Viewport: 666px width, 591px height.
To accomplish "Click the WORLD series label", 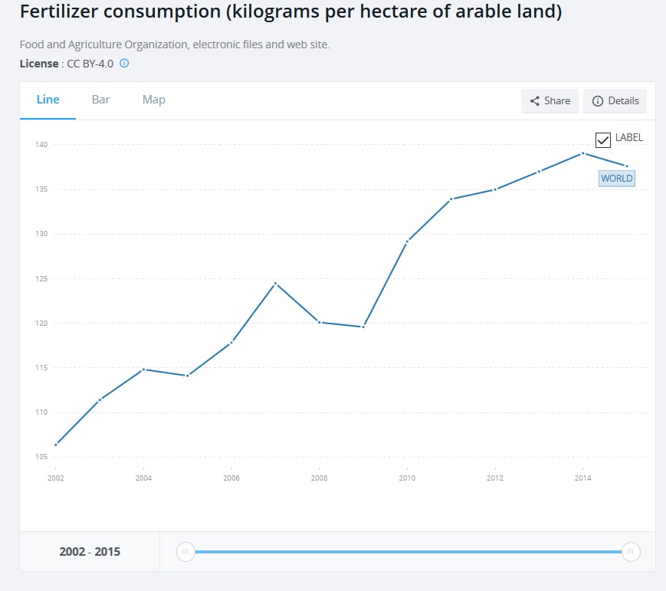I will 616,179.
